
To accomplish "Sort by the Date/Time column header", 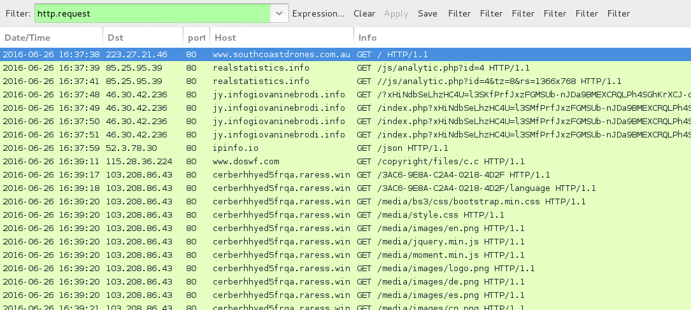I will [x=51, y=38].
